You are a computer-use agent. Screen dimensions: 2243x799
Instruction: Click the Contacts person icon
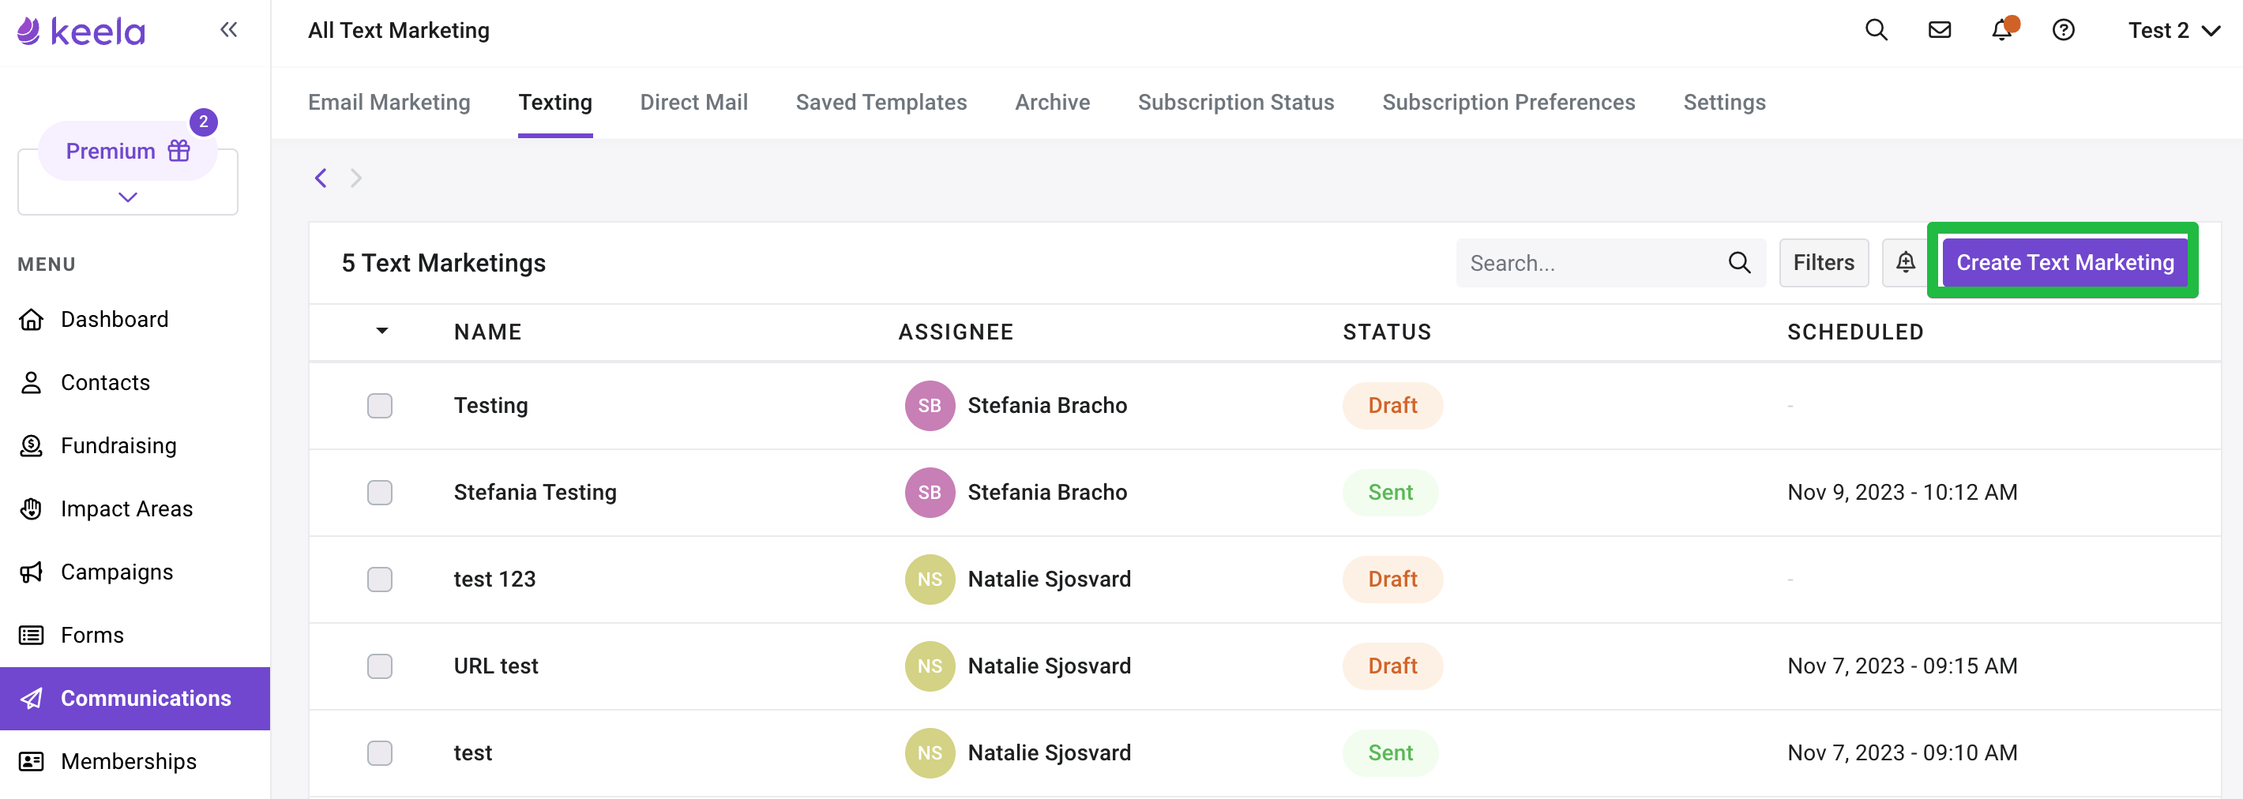pos(32,383)
